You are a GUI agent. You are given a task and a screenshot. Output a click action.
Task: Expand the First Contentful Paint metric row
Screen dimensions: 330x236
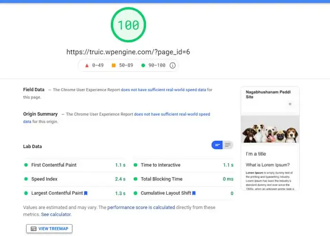74,165
